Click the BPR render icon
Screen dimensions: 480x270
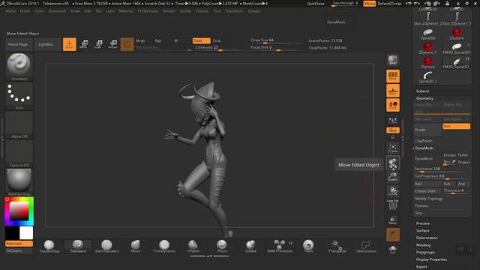point(393,60)
